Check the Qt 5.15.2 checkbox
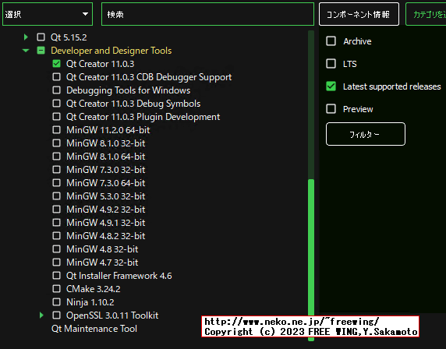The width and height of the screenshot is (446, 349). click(41, 37)
